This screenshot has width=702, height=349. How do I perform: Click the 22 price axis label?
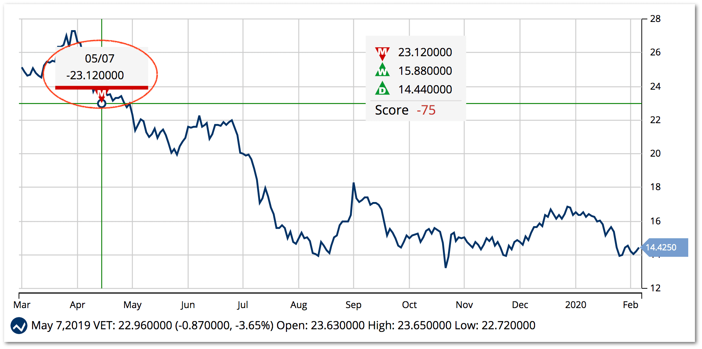(656, 120)
